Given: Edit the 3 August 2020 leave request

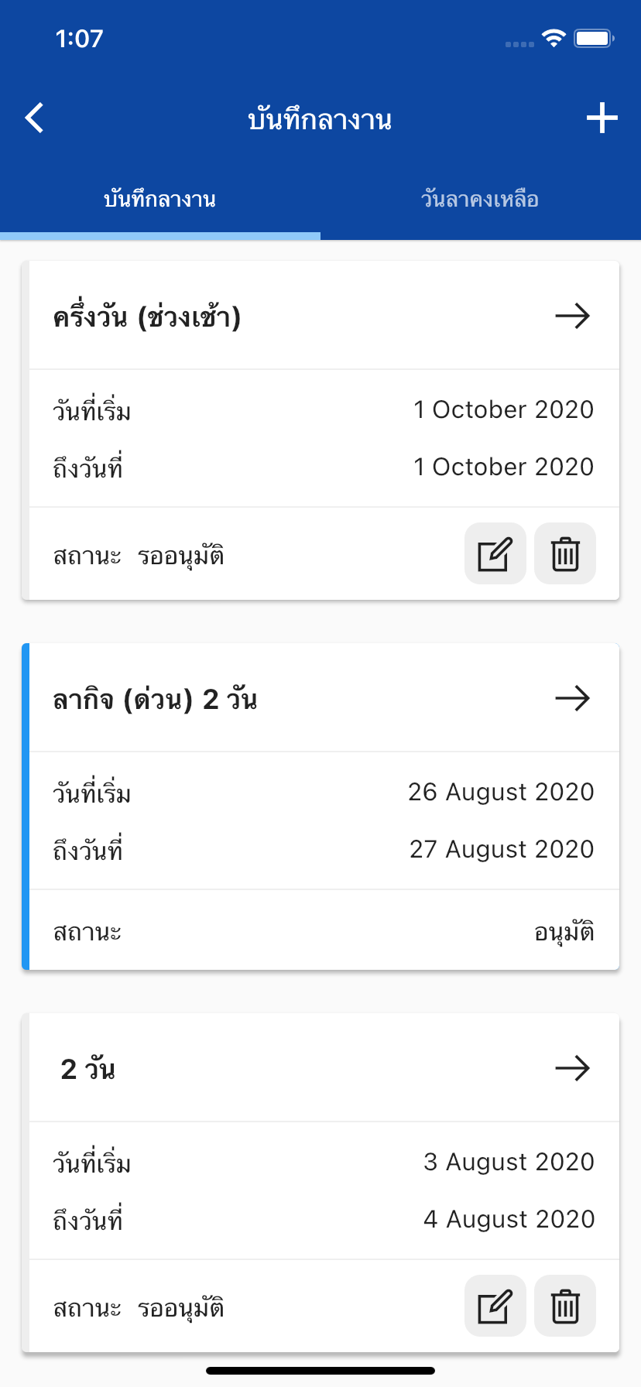Looking at the screenshot, I should 495,1306.
